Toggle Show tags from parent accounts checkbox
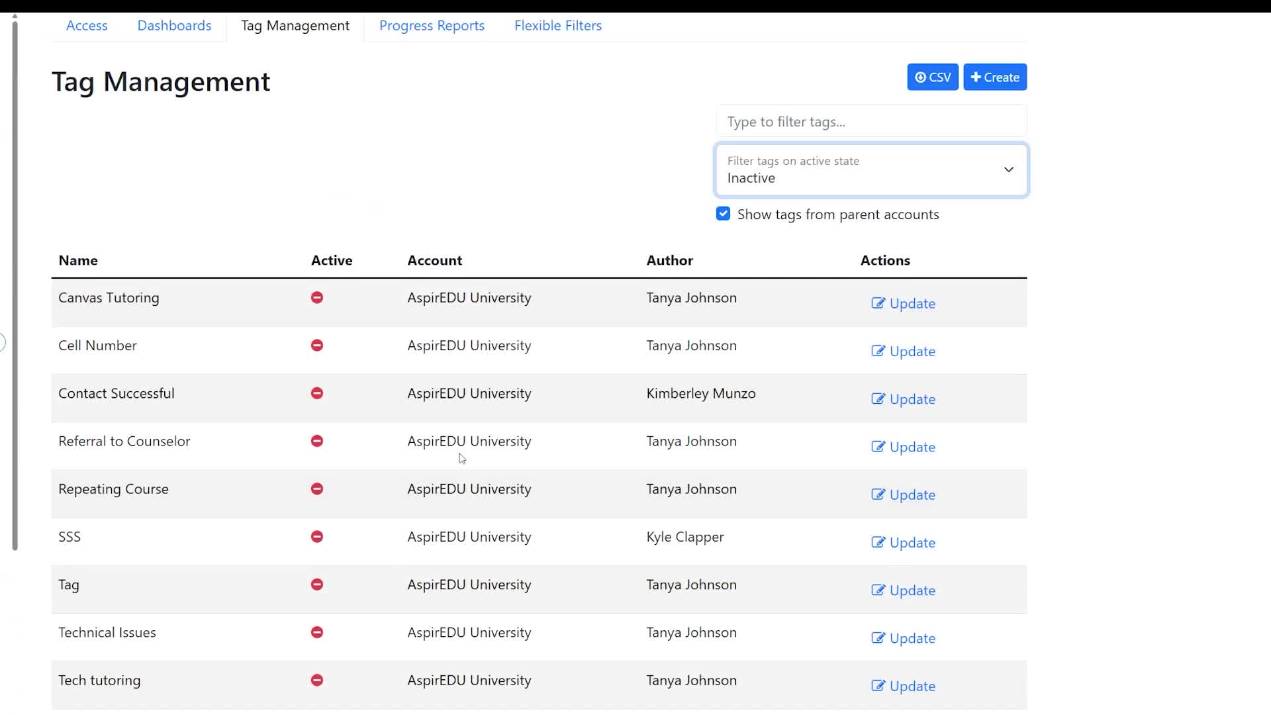Viewport: 1271px width, 715px height. click(723, 214)
